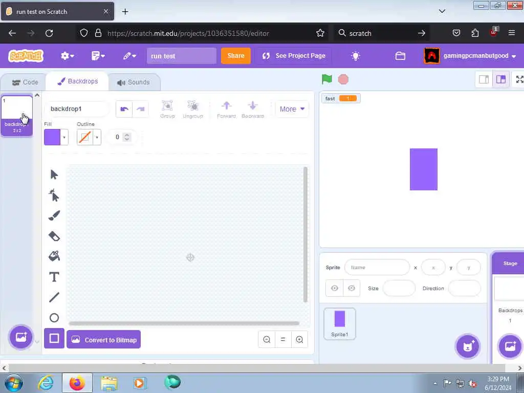Show the sprite using eye icon
The height and width of the screenshot is (393, 524).
(x=335, y=288)
